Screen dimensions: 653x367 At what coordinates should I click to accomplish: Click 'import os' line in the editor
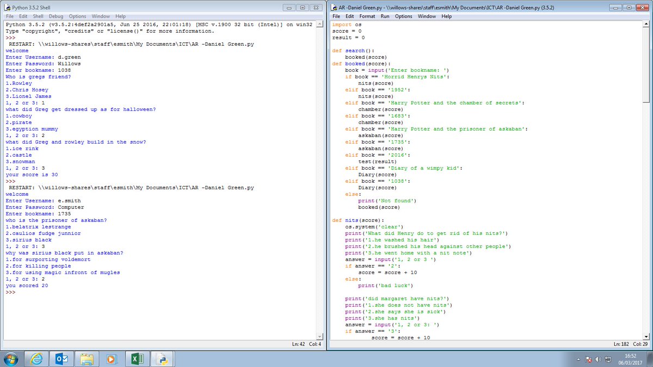pos(347,24)
